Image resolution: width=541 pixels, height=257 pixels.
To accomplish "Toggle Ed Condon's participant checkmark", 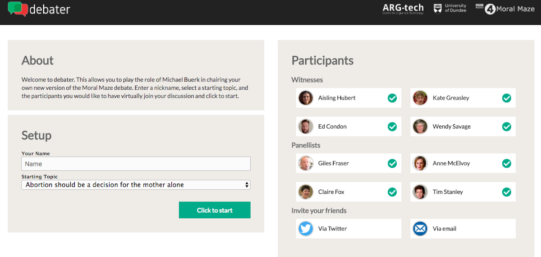I will pyautogui.click(x=392, y=127).
